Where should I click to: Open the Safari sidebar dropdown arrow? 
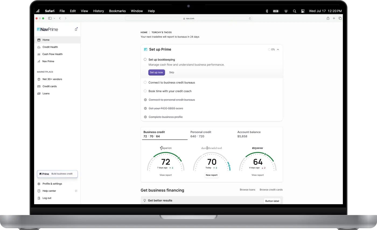54,18
